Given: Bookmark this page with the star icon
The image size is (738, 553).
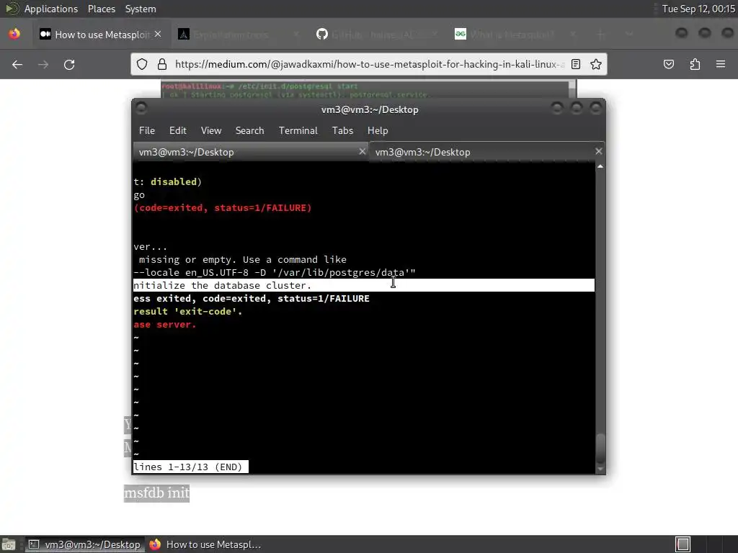Looking at the screenshot, I should click(x=596, y=64).
